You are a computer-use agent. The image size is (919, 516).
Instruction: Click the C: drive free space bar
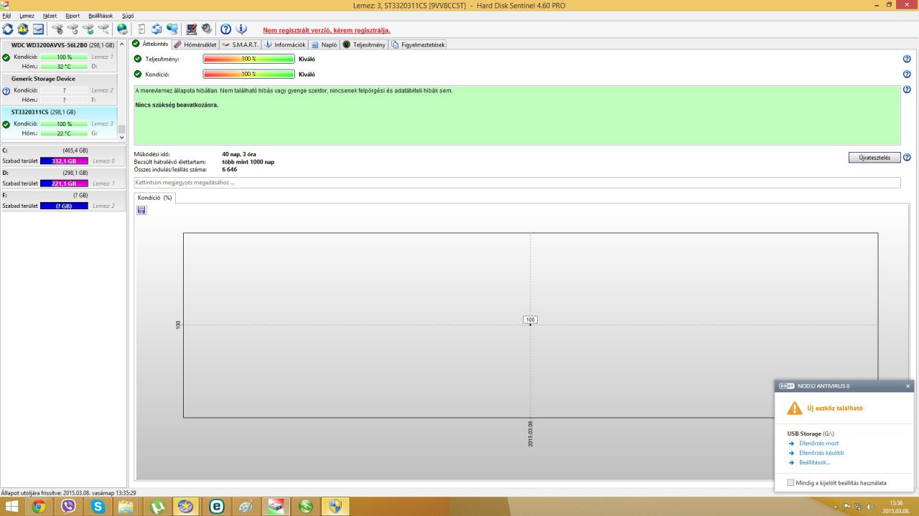pyautogui.click(x=64, y=161)
